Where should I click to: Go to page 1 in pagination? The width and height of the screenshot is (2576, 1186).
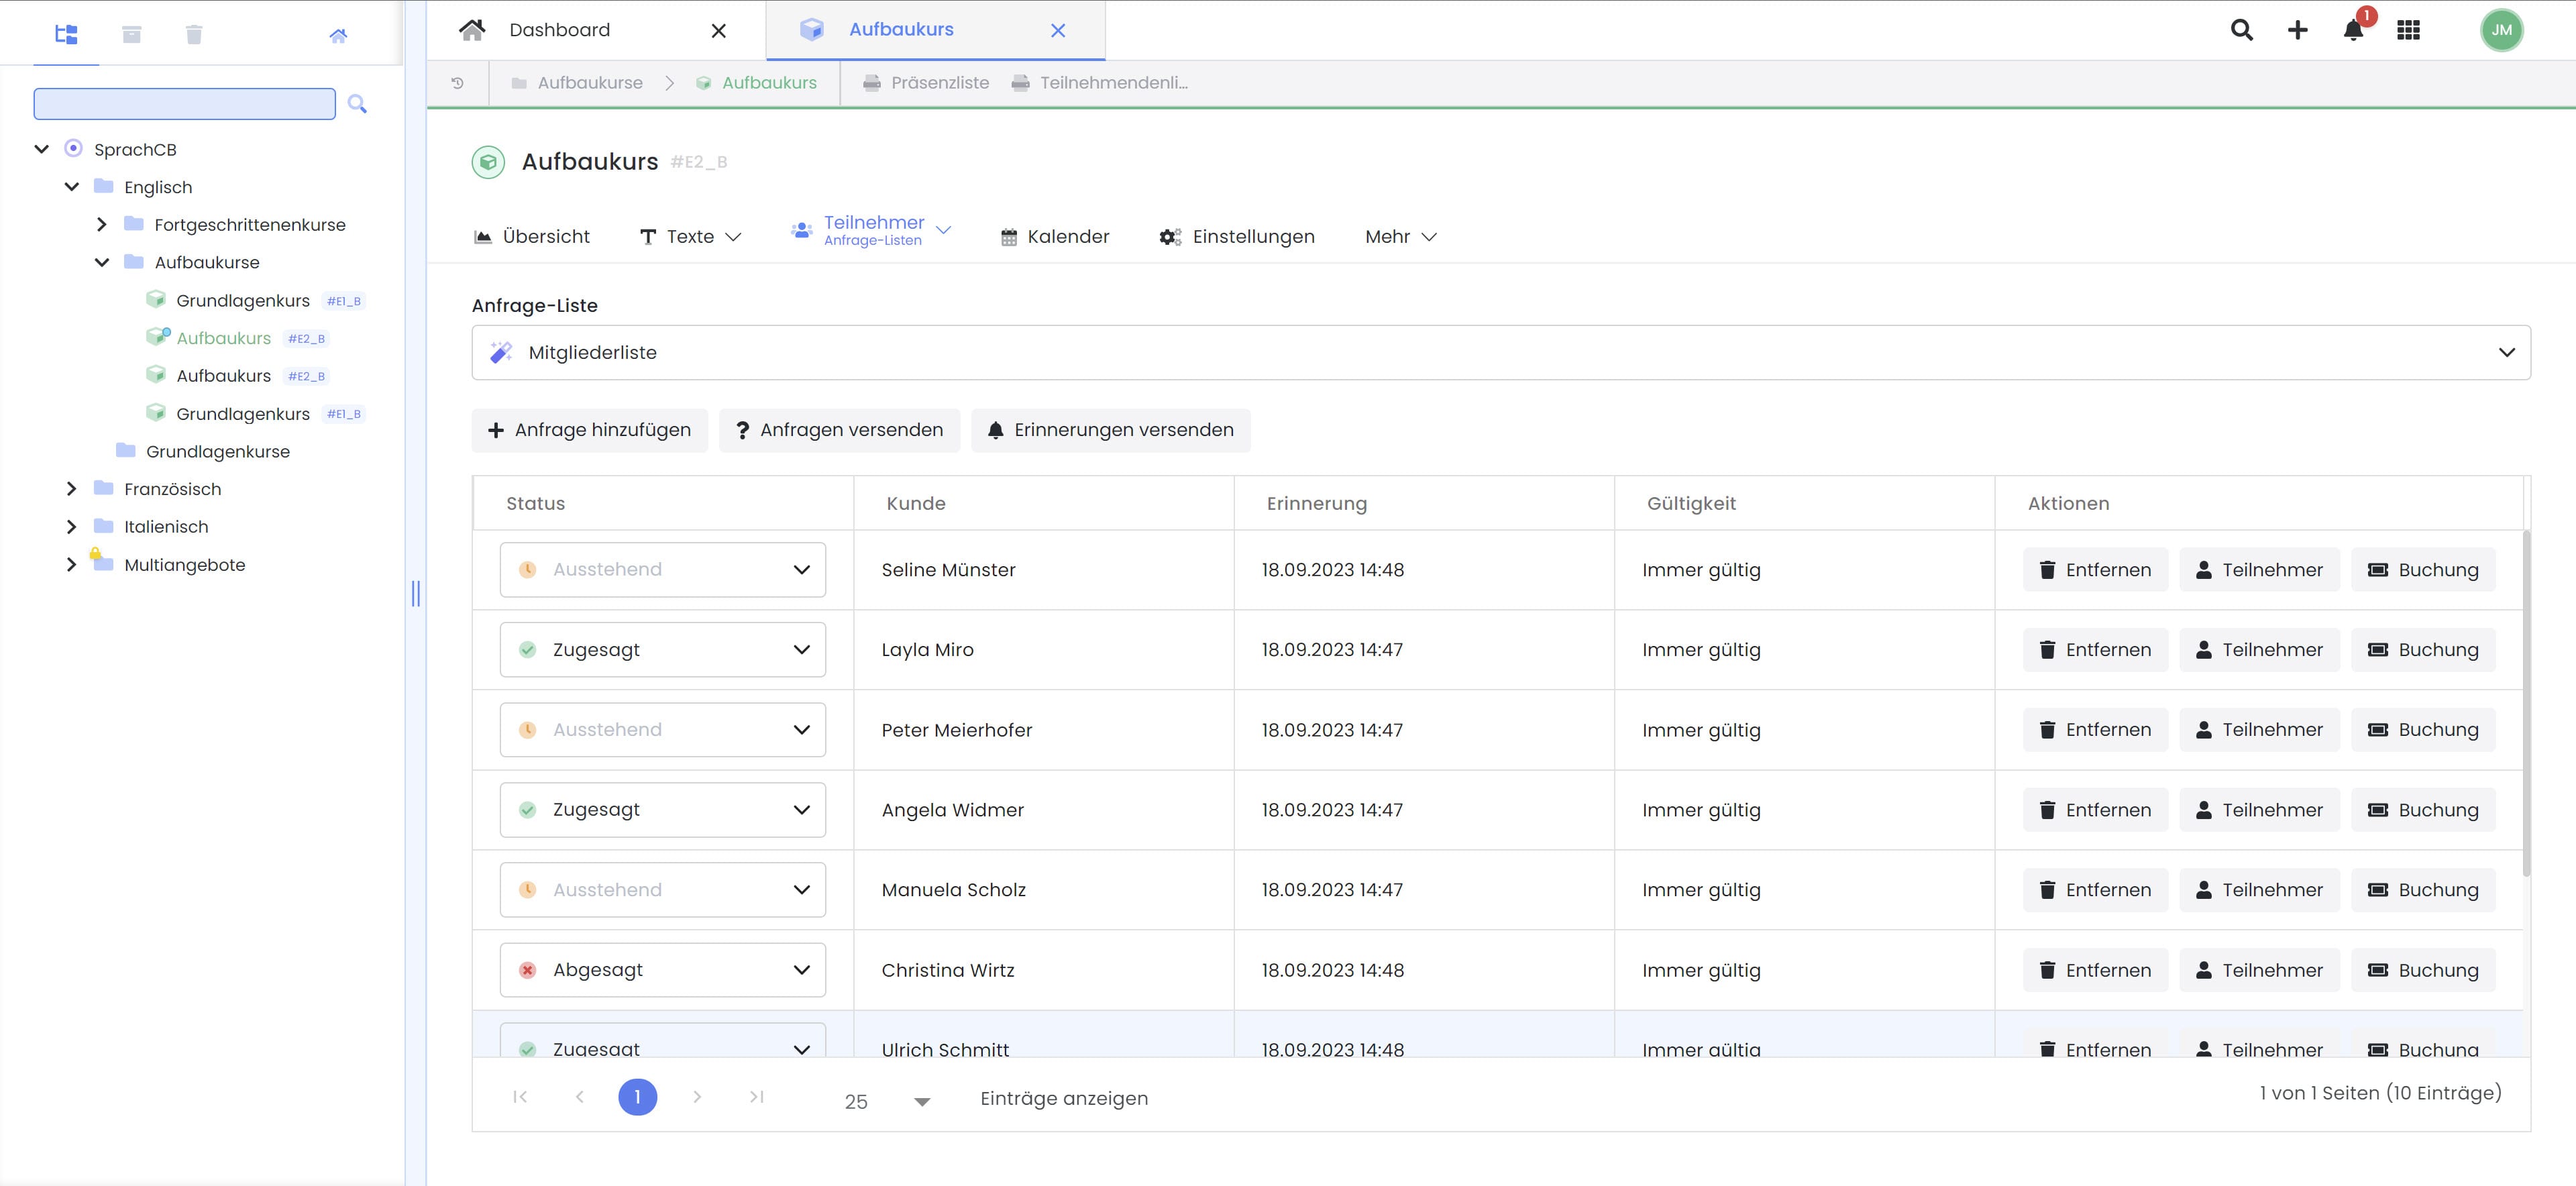(x=637, y=1097)
